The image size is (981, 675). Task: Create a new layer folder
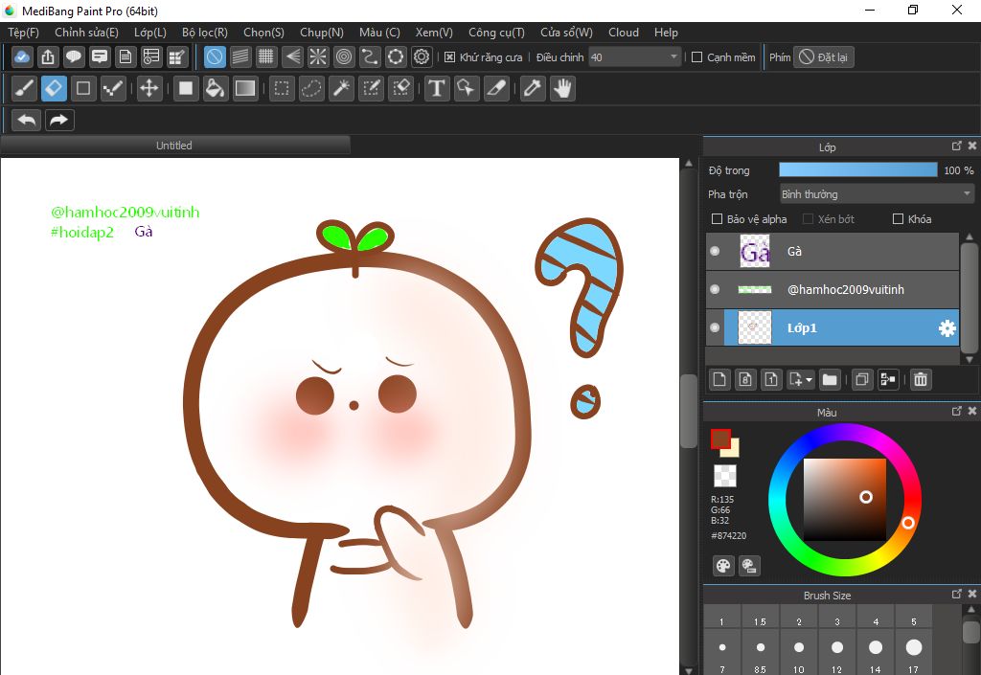[830, 379]
